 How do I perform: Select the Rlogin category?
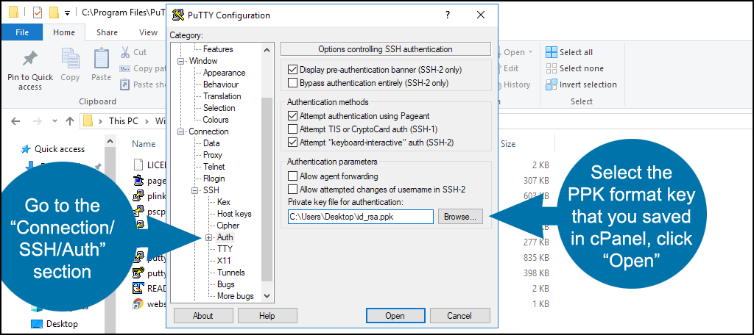[x=214, y=179]
